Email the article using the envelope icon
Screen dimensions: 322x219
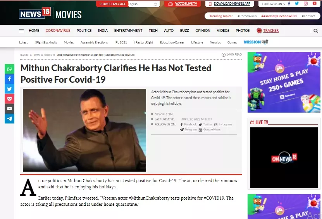9,109
